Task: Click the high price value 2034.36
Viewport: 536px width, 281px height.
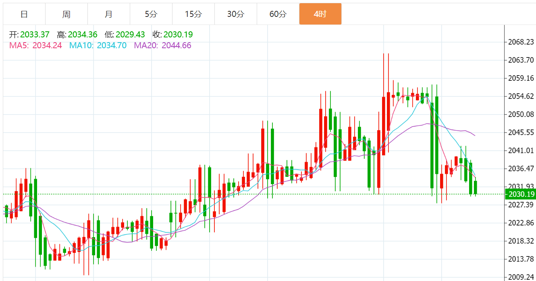Action: point(83,35)
